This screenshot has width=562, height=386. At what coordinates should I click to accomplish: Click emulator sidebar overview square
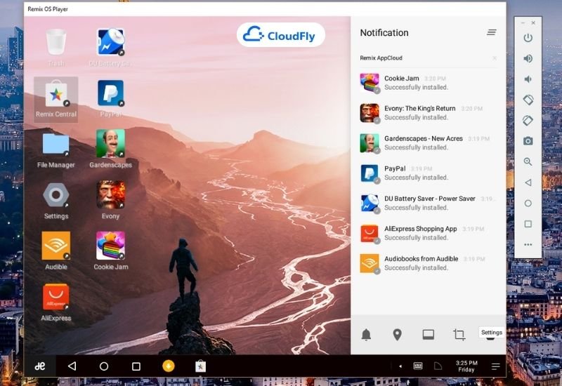pos(528,224)
